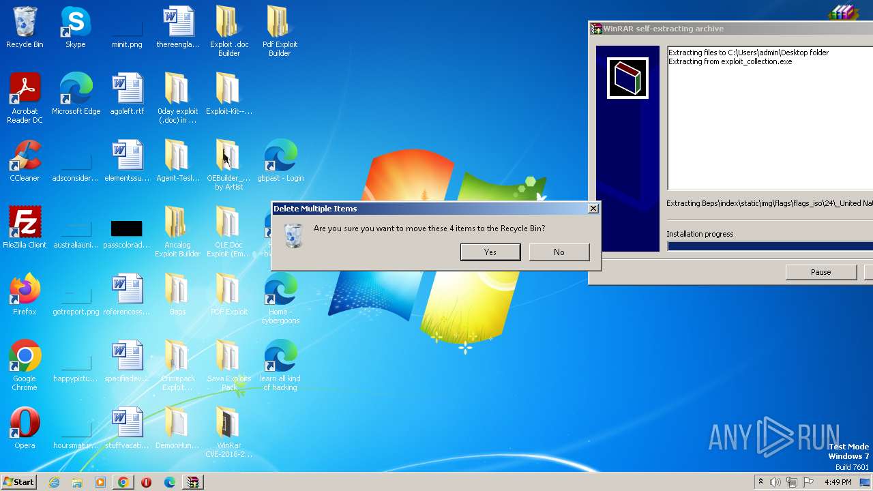This screenshot has height=491, width=873.
Task: Select the minit.png file on desktop
Action: (127, 28)
